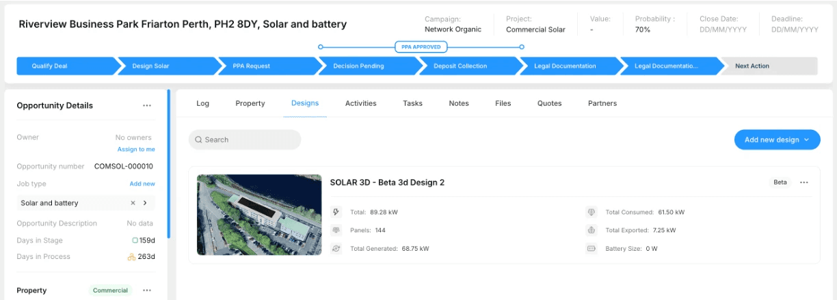Click Add new job type link
The image size is (837, 300).
pyautogui.click(x=142, y=184)
